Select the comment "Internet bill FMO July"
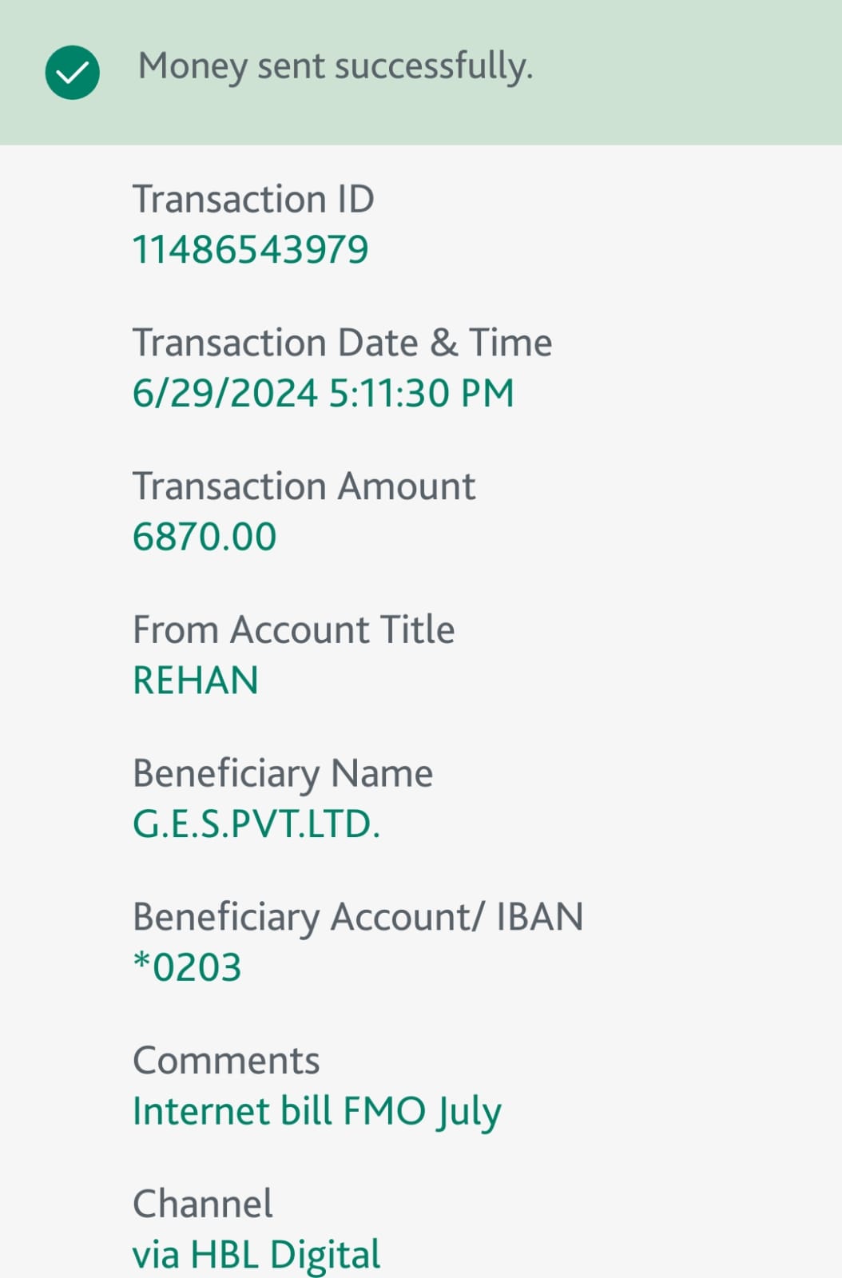 [x=317, y=1111]
